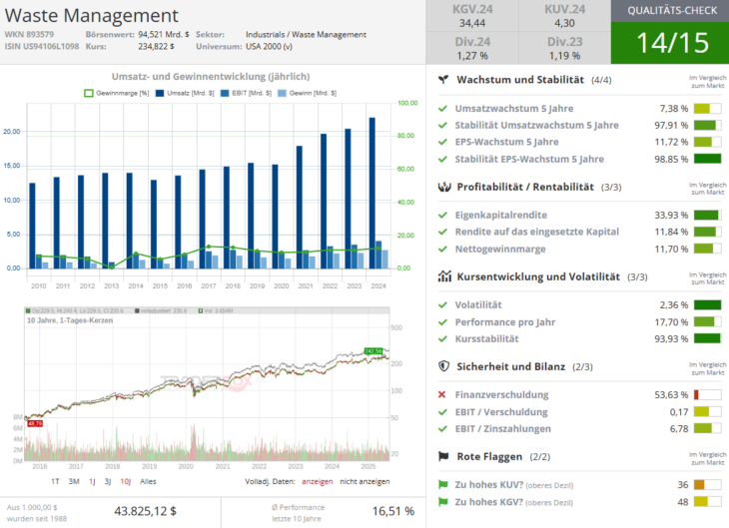Click the black flag icon beside Rote Flaggen

[x=443, y=456]
